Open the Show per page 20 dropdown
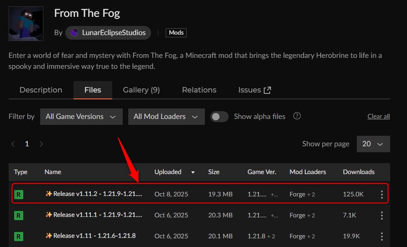The image size is (407, 247). click(x=373, y=144)
